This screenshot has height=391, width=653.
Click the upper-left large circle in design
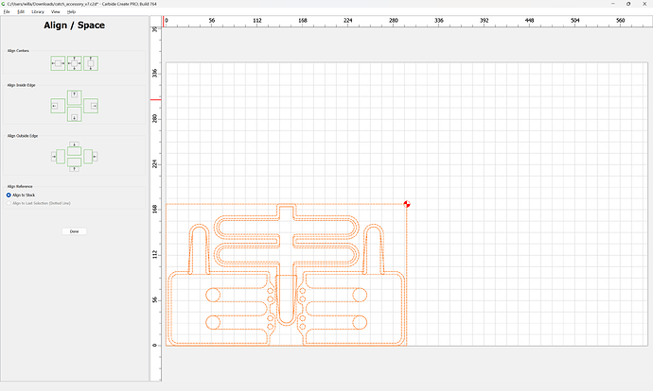(213, 295)
